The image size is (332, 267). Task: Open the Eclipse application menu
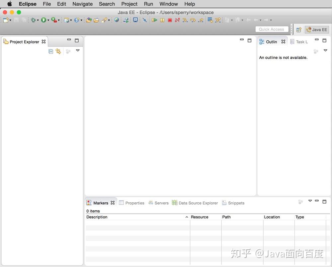[x=28, y=4]
